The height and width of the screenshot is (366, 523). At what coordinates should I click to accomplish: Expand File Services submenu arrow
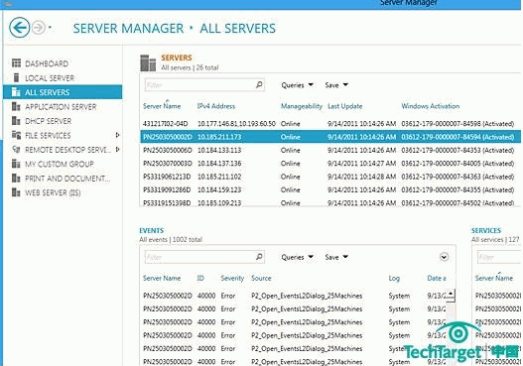[x=117, y=135]
